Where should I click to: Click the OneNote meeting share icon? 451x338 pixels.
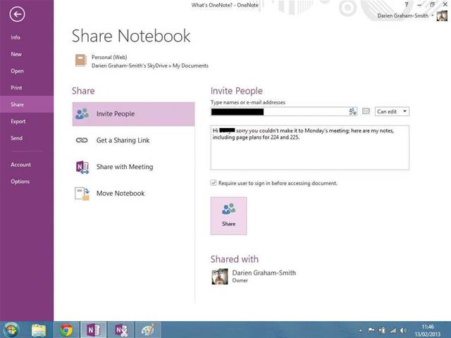click(82, 167)
